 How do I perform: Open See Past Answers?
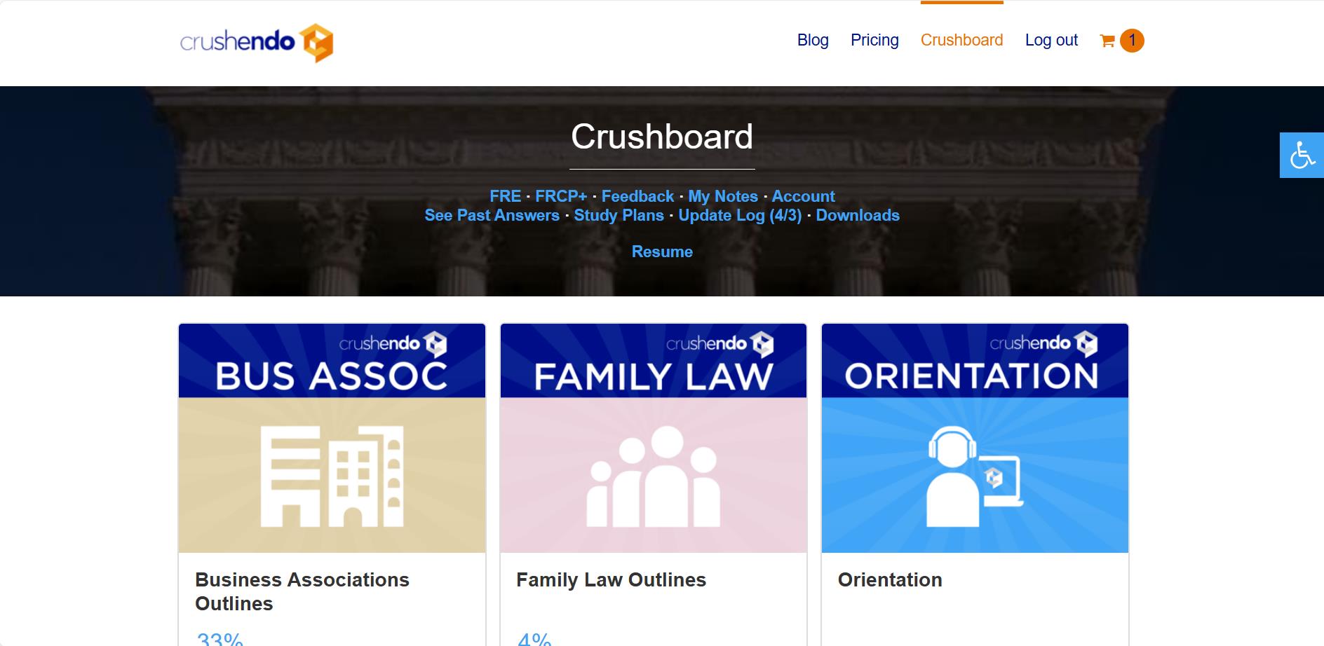point(491,216)
